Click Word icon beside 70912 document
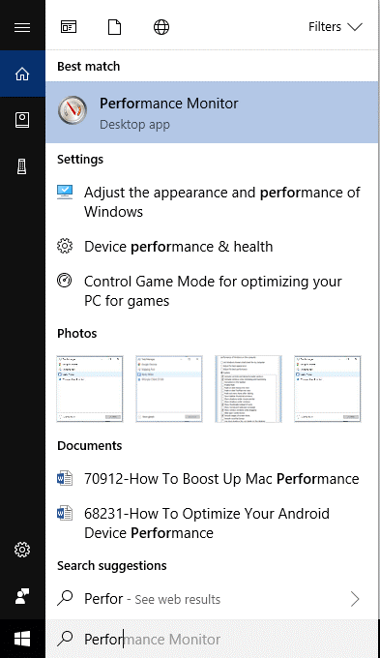The height and width of the screenshot is (658, 380). 65,478
